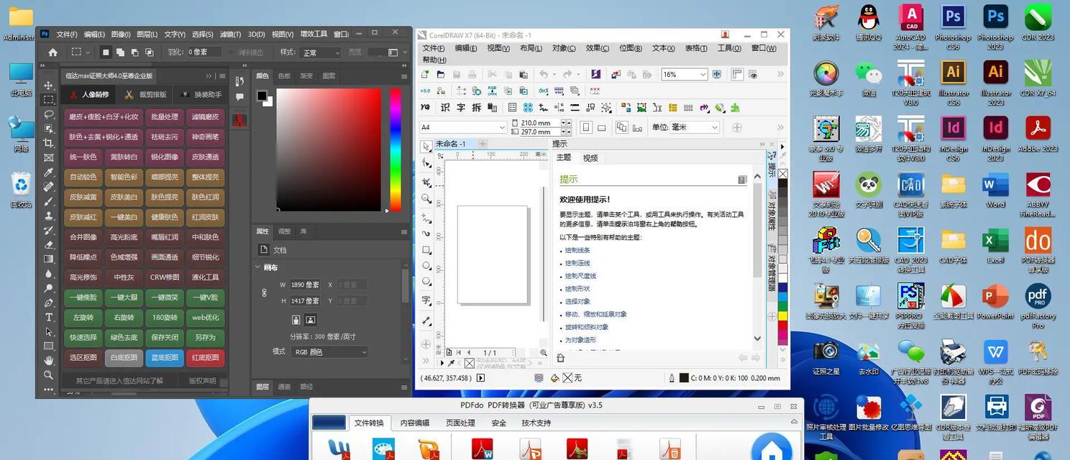The image size is (1070, 460).
Task: Set canvas to landscape orientation in Properties
Action: 311,320
